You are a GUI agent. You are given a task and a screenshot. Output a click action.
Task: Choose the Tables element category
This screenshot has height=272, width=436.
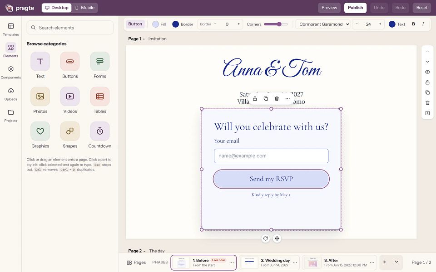pos(100,100)
